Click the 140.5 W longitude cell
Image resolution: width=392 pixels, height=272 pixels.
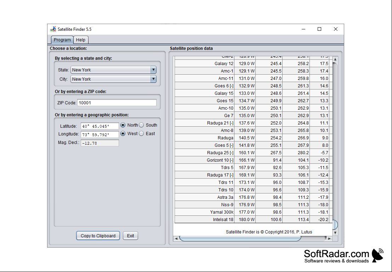pyautogui.click(x=245, y=138)
